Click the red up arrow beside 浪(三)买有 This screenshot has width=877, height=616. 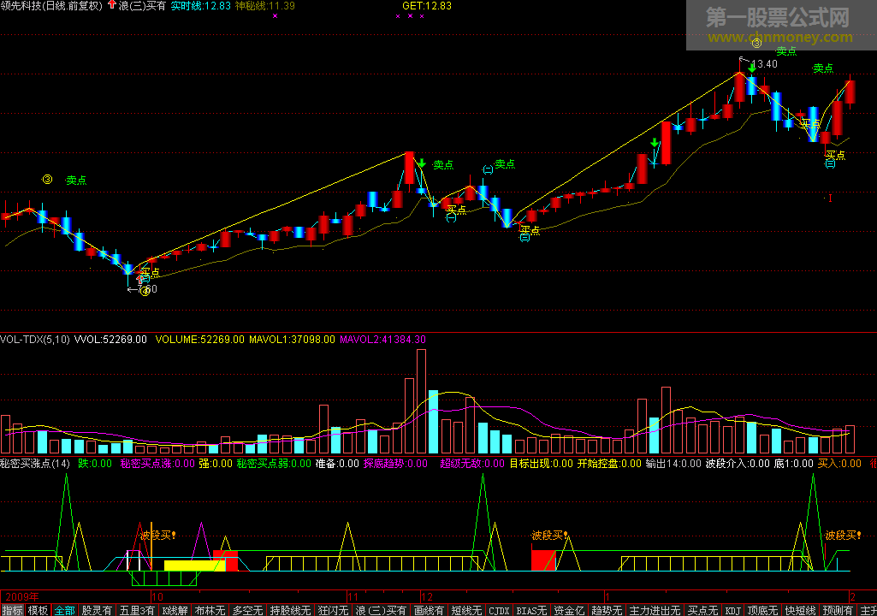[x=112, y=5]
